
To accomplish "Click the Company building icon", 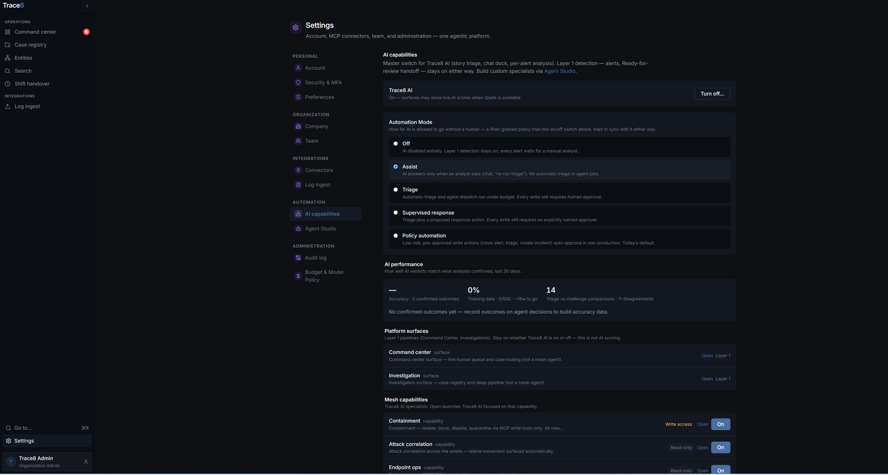I will pyautogui.click(x=298, y=127).
